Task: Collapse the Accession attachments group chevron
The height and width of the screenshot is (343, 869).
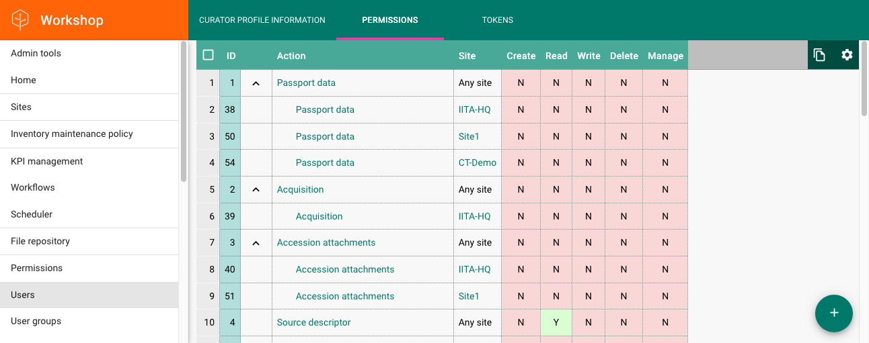Action: point(256,243)
